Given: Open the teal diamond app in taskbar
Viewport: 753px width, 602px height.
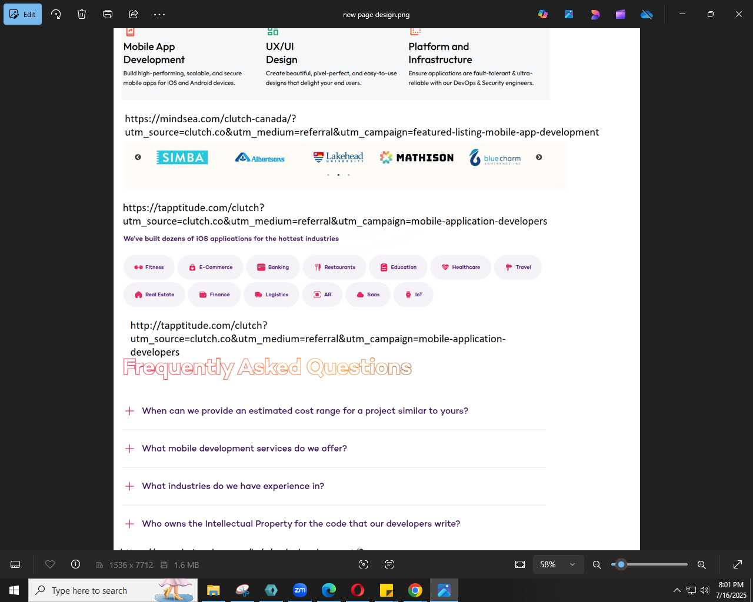Looking at the screenshot, I should [271, 590].
